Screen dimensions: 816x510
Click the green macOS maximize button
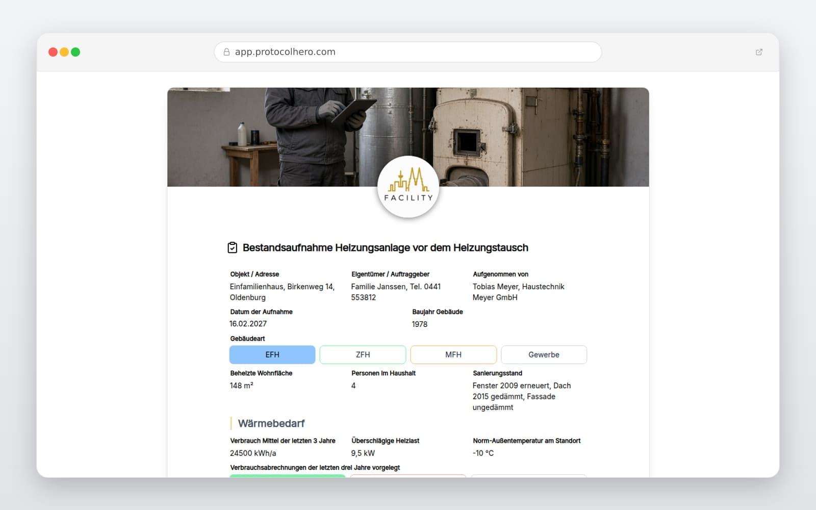75,52
